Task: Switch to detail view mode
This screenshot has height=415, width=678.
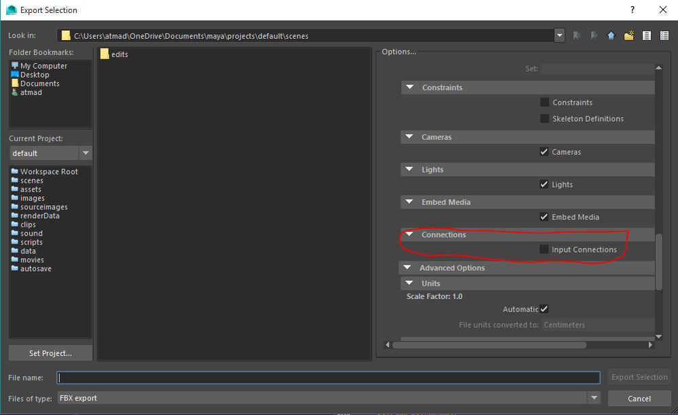Action: pos(664,35)
